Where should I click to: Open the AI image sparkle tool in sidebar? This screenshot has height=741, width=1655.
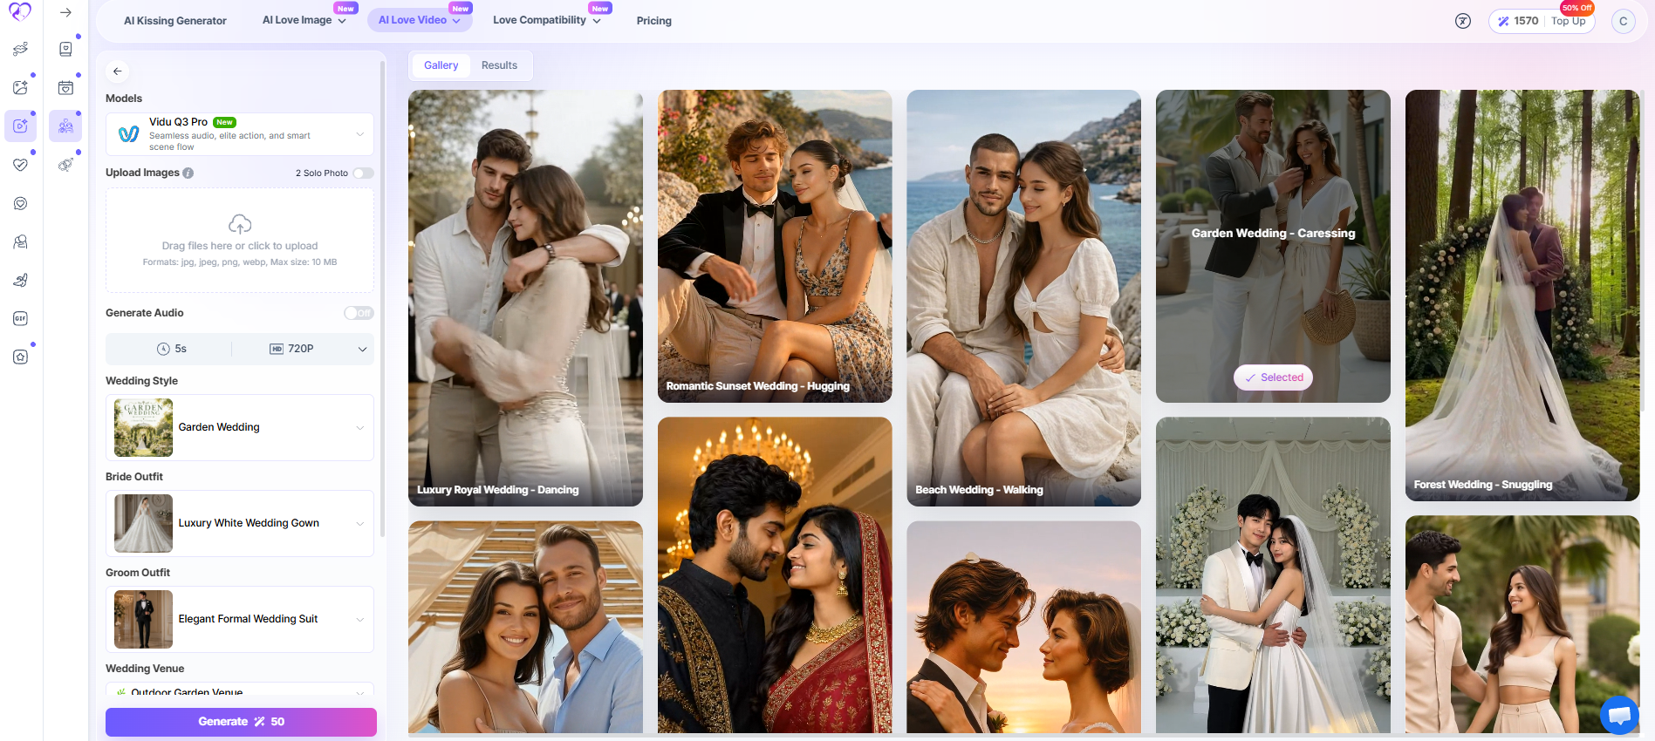pyautogui.click(x=21, y=87)
